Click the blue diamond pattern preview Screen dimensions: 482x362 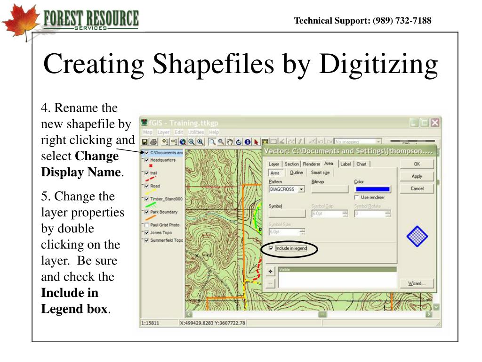pyautogui.click(x=417, y=236)
